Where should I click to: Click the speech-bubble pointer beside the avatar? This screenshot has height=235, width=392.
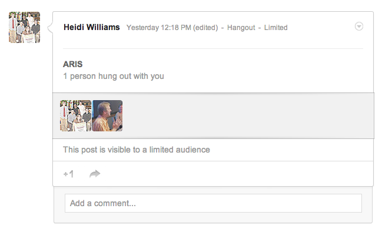[x=50, y=28]
